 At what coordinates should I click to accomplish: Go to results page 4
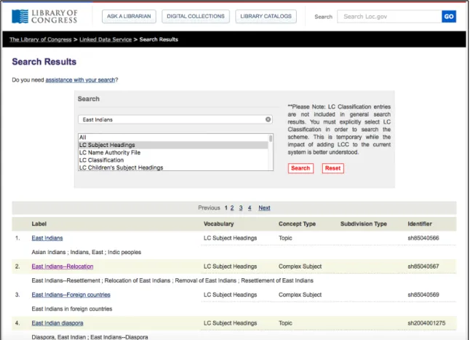[250, 207]
